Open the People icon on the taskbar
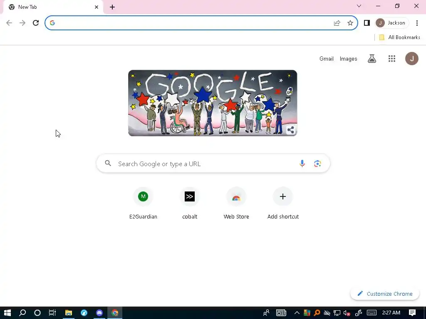Image resolution: width=426 pixels, height=319 pixels. coord(266,313)
